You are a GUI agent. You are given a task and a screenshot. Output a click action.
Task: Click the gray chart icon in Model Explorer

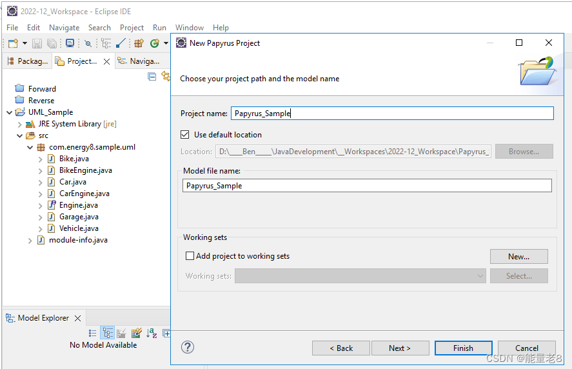pos(121,333)
